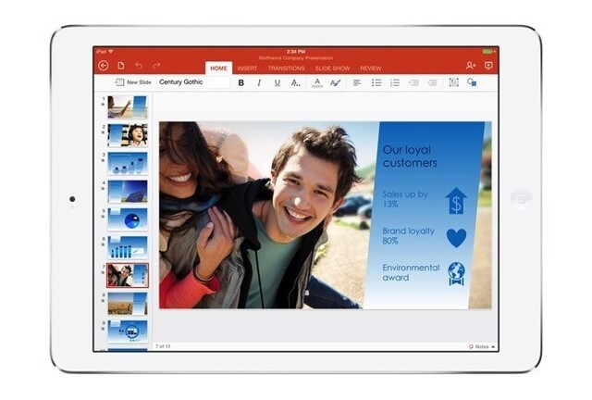Screen dimensions: 592x400
Task: Select the 'Brand loyalty 80%' text
Action: 408,236
